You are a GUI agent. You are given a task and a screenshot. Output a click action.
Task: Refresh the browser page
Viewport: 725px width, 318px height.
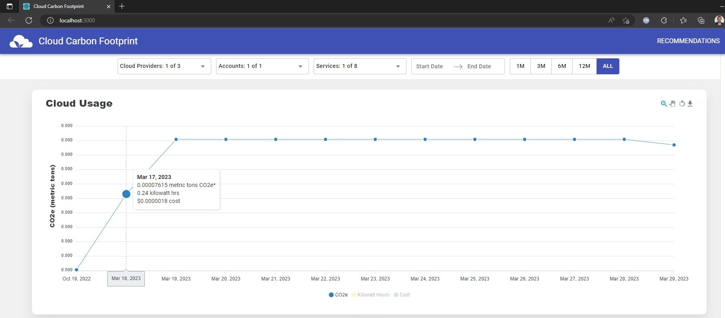pos(29,20)
